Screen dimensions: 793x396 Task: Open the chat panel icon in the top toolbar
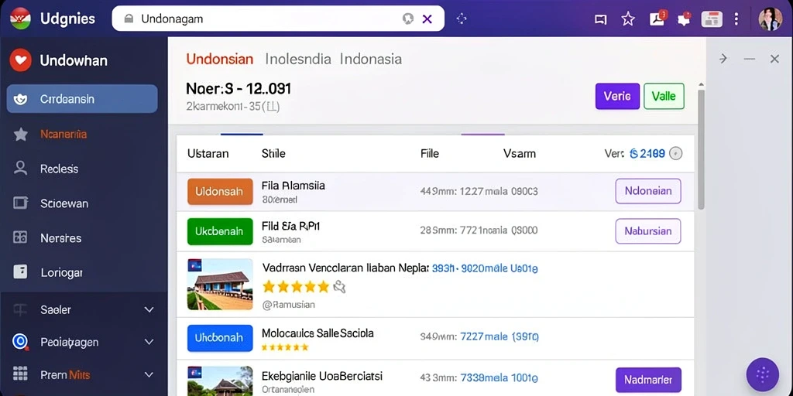coord(600,19)
